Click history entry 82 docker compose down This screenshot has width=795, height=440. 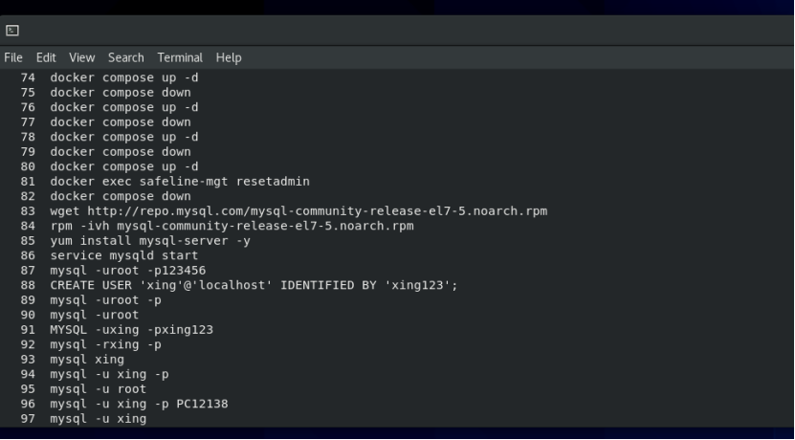click(x=120, y=196)
